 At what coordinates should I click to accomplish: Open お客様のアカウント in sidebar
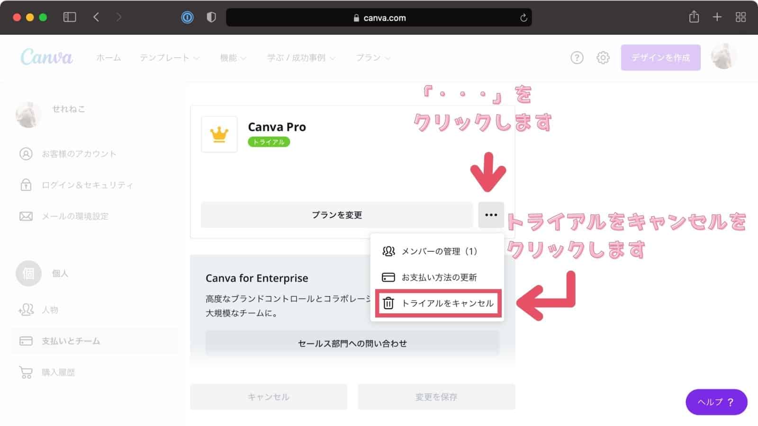[68, 154]
